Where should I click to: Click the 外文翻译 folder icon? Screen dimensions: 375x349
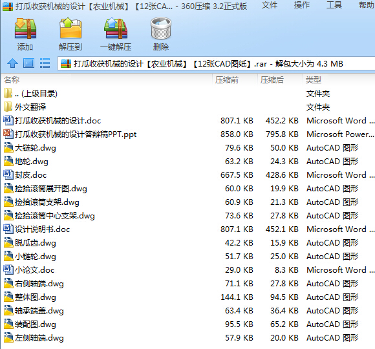[x=8, y=107]
